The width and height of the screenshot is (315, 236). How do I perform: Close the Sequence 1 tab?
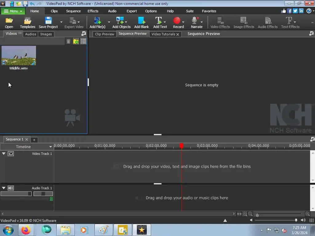[26, 139]
